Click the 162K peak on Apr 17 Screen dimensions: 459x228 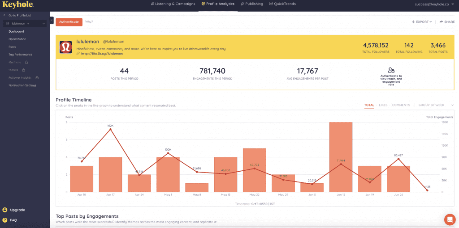click(110, 129)
